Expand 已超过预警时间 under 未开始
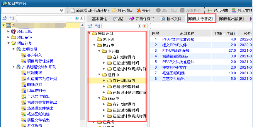 pyautogui.click(x=104, y=63)
